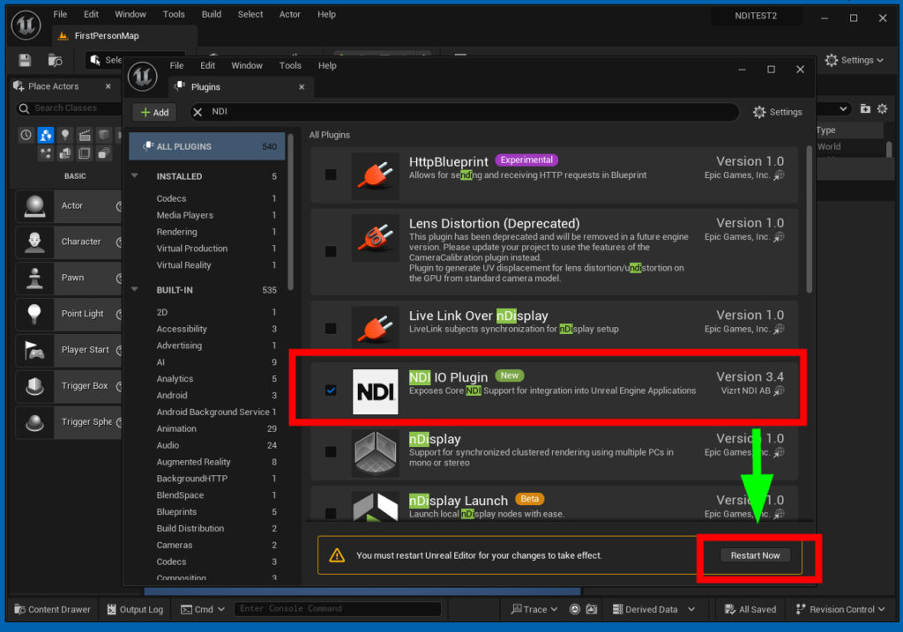The width and height of the screenshot is (903, 632).
Task: Click the green Add plugin button
Action: (x=153, y=112)
